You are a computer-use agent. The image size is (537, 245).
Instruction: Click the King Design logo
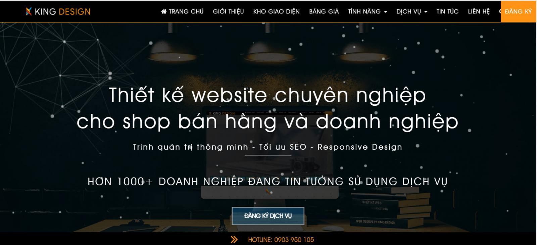[58, 11]
